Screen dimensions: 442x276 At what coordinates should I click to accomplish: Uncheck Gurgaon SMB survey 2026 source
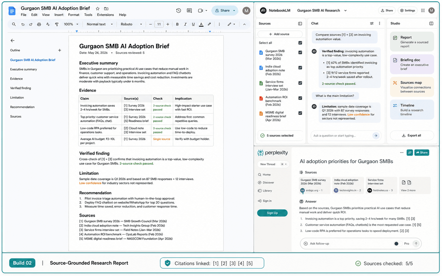click(x=300, y=52)
